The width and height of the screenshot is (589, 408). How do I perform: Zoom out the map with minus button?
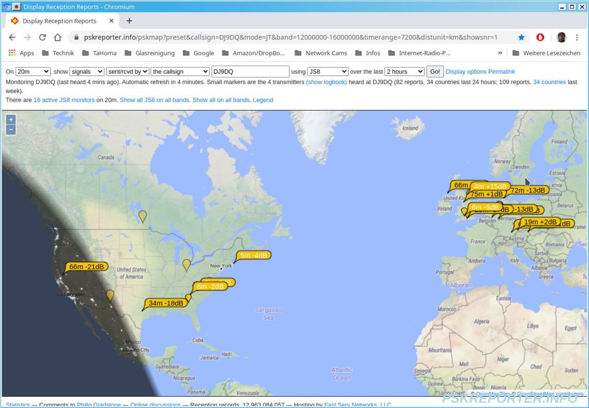tap(11, 130)
